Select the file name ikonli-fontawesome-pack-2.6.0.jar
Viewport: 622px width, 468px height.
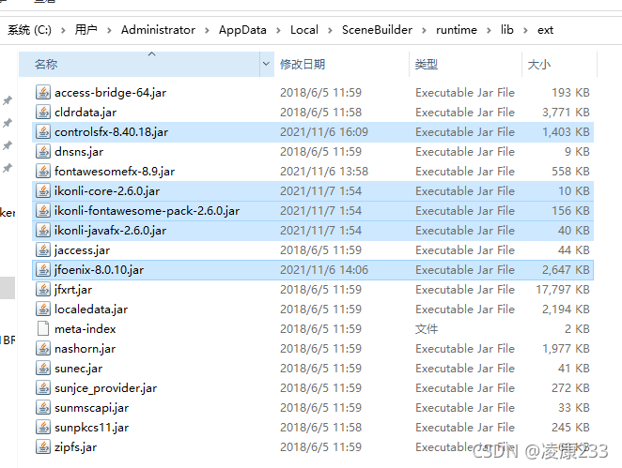[x=147, y=211]
